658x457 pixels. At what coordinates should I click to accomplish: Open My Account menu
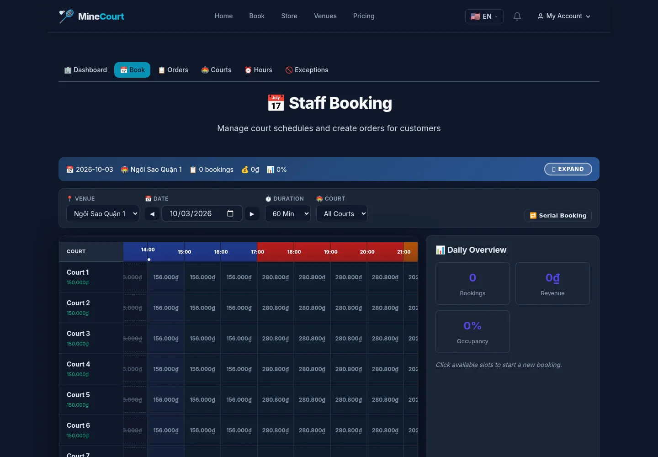[564, 16]
